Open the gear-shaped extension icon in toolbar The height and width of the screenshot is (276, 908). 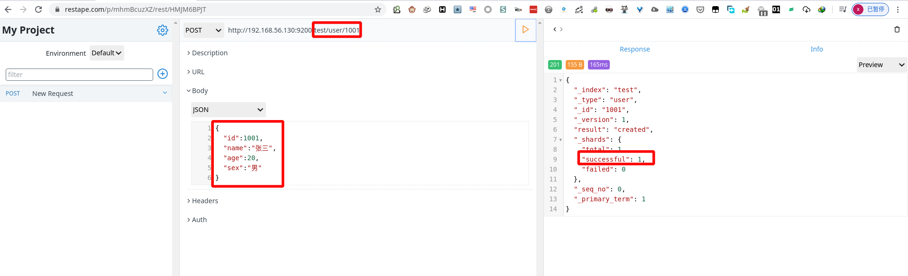pos(549,9)
